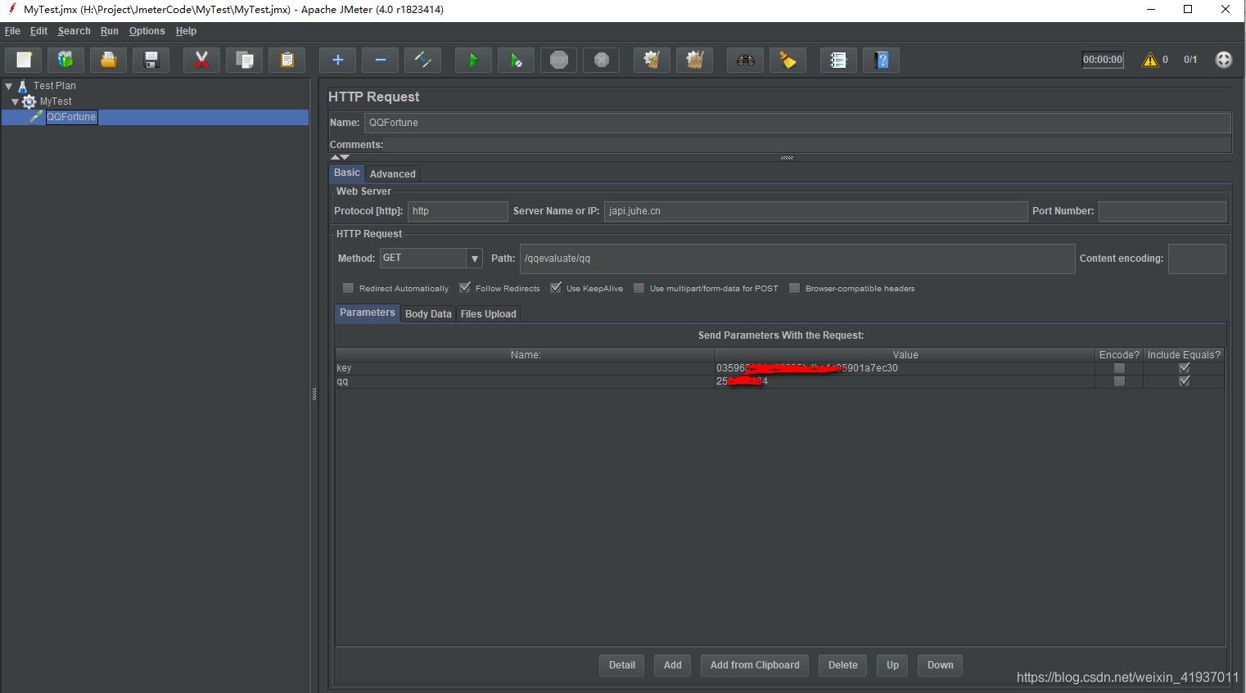Open the Search menu
1246x693 pixels.
pos(74,31)
